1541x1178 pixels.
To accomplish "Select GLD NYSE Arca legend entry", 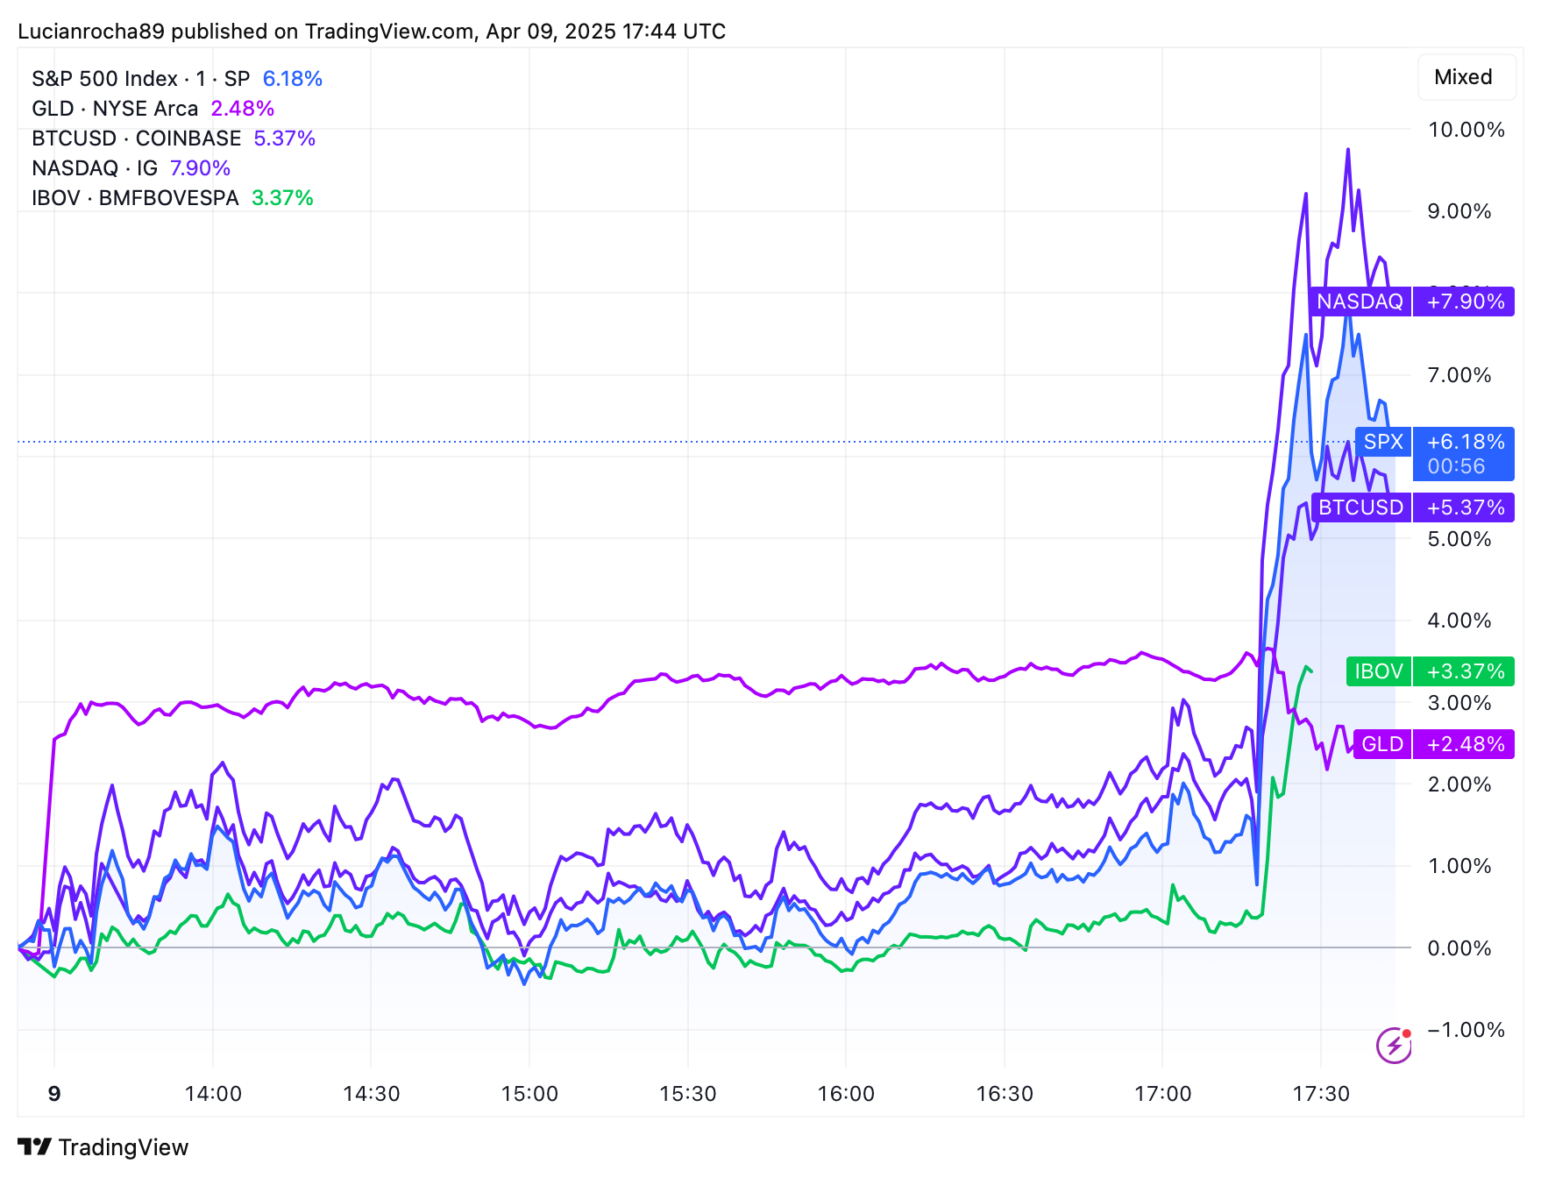I will (x=115, y=109).
